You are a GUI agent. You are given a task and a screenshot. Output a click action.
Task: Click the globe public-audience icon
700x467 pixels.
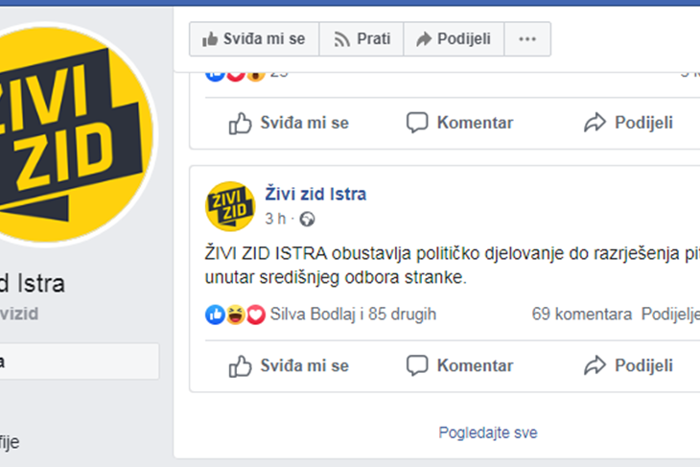[x=307, y=220]
